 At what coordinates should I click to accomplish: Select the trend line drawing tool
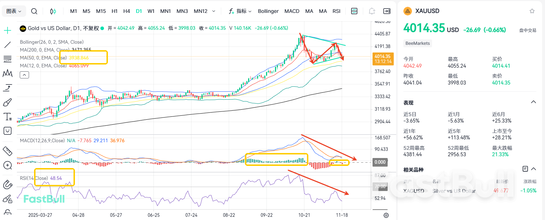point(8,44)
